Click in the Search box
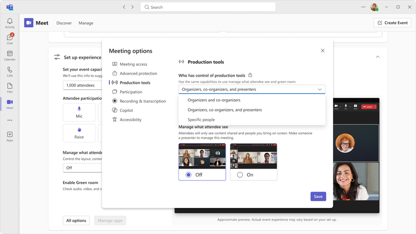 pyautogui.click(x=208, y=7)
